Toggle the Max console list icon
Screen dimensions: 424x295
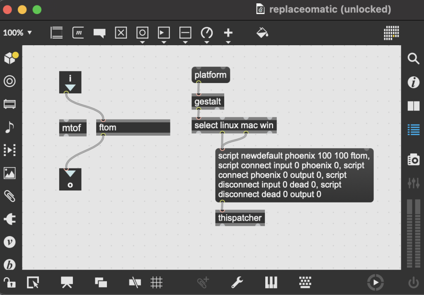pyautogui.click(x=414, y=129)
